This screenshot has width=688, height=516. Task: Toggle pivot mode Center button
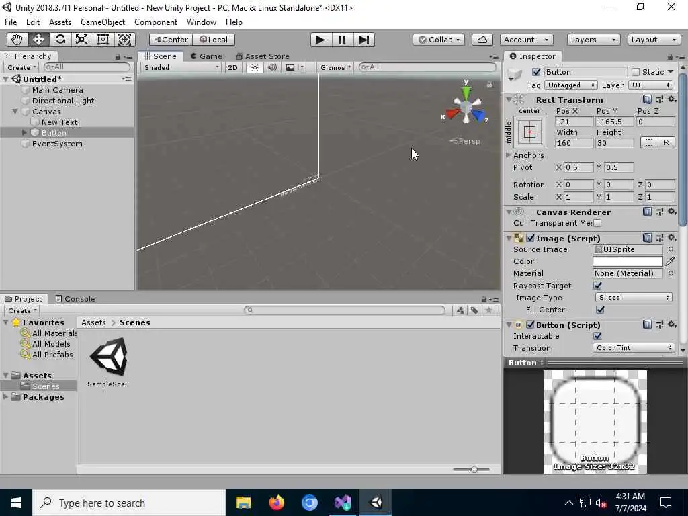(170, 40)
